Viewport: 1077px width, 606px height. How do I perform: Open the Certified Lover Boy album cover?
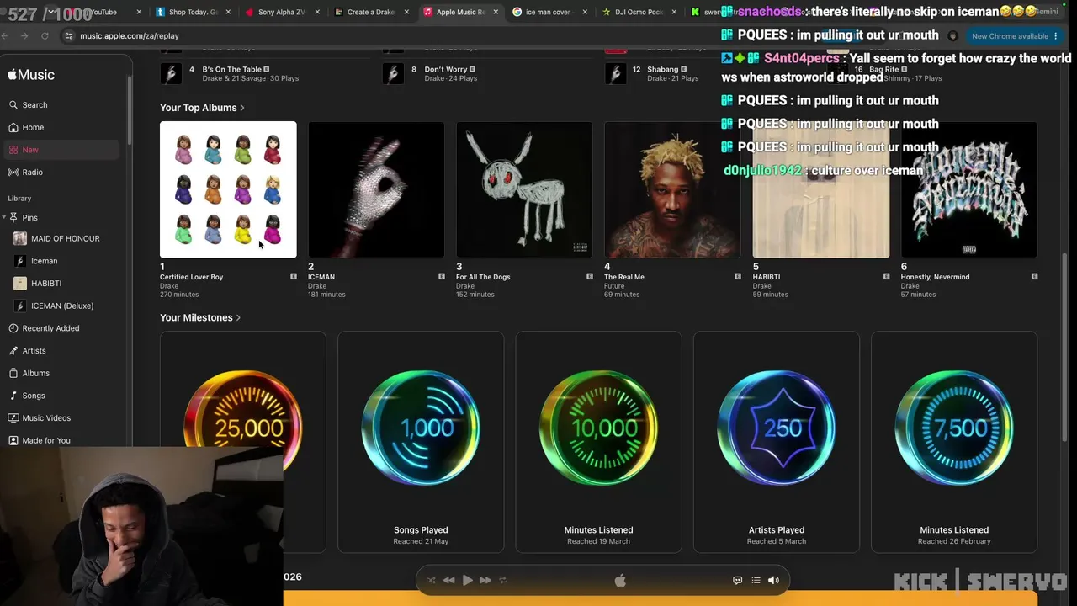coord(228,189)
